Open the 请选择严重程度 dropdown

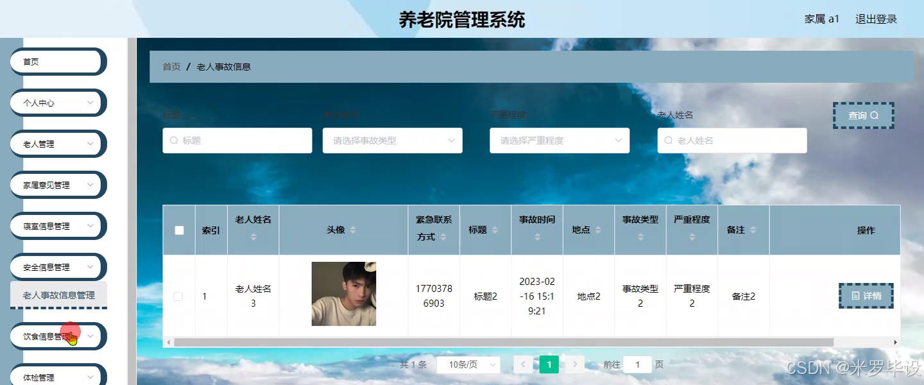pyautogui.click(x=559, y=140)
